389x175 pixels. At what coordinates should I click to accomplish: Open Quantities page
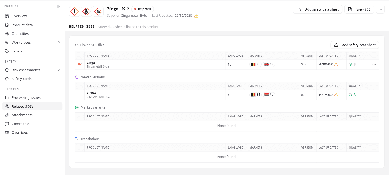(x=32, y=34)
